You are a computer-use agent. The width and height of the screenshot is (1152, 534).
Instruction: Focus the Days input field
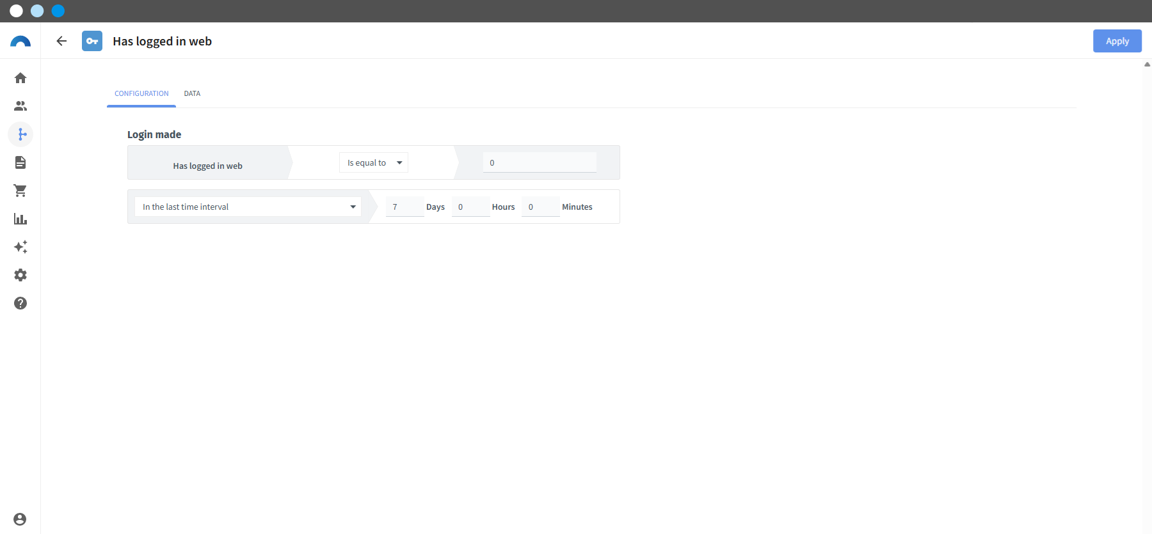(x=404, y=207)
